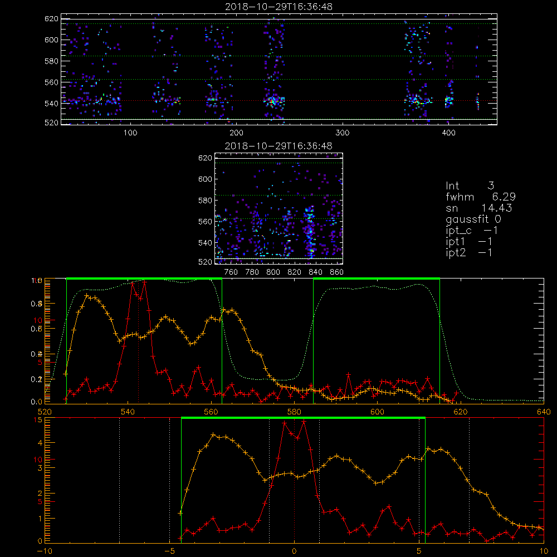Click the x-axis label 580 of spectrum plot
Screen dimensions: 557x557
pyautogui.click(x=294, y=412)
